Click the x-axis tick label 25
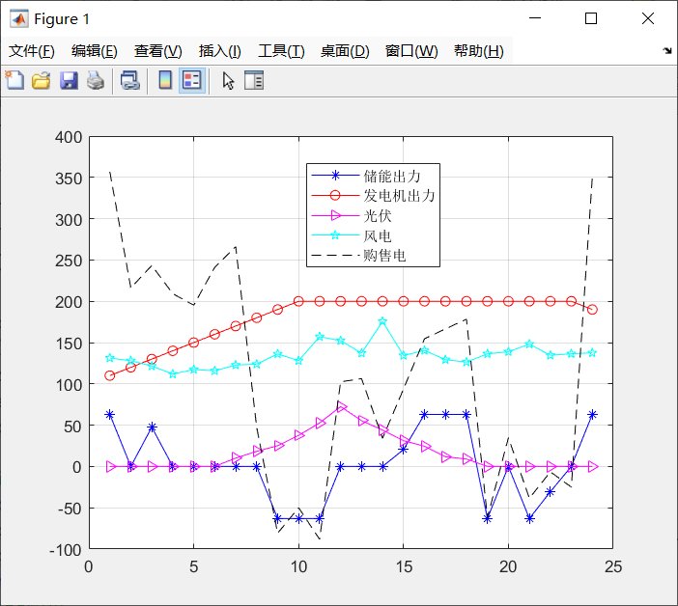The image size is (678, 606). [x=613, y=566]
